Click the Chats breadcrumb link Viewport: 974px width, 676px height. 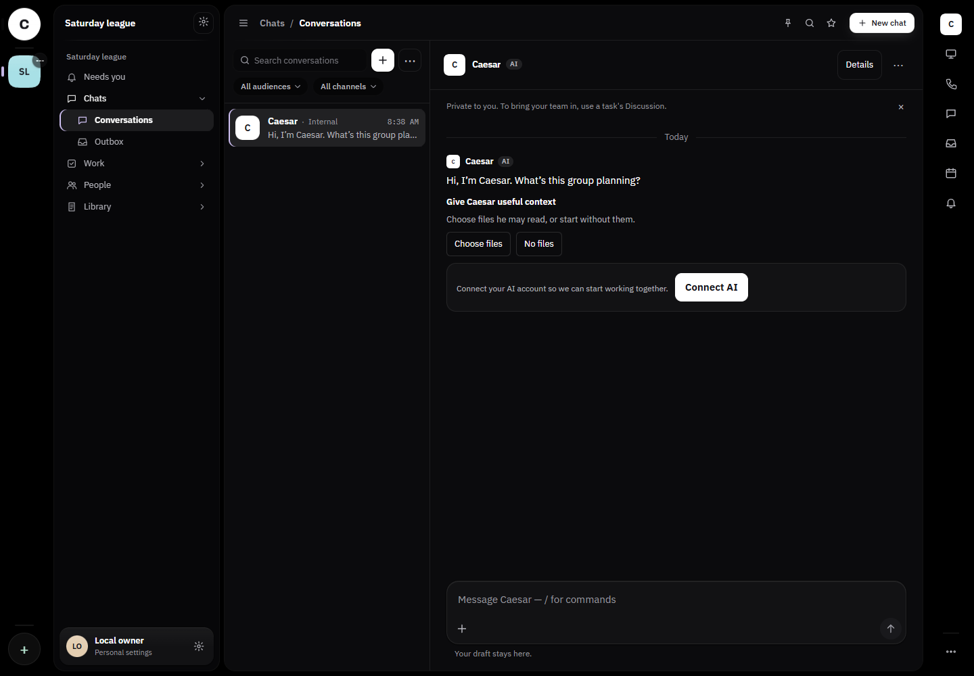pyautogui.click(x=272, y=23)
